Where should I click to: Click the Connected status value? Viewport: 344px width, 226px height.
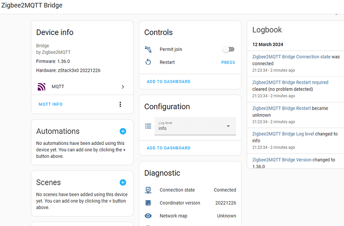pos(225,190)
